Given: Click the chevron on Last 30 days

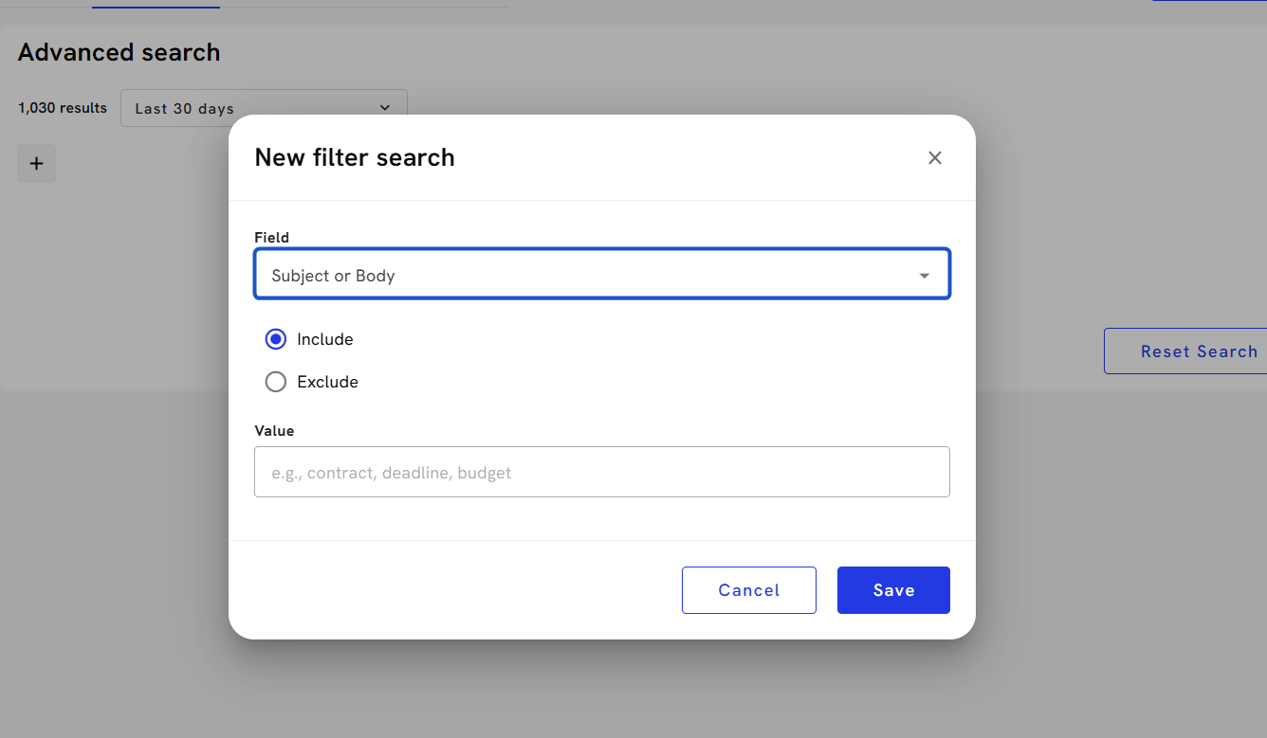Looking at the screenshot, I should click(385, 108).
